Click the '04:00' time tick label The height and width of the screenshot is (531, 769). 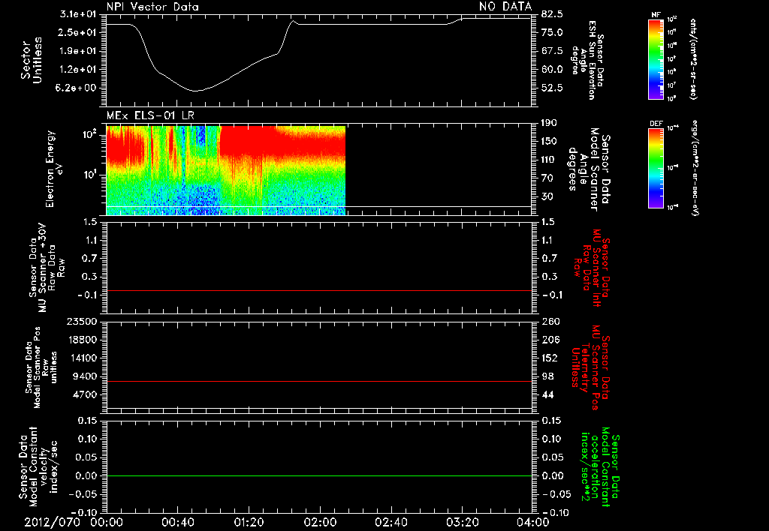tap(533, 522)
